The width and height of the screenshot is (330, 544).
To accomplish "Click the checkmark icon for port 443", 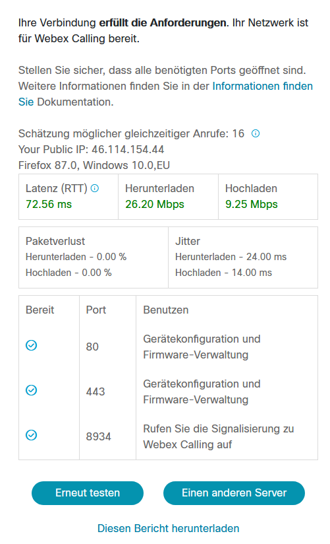I will (x=32, y=390).
